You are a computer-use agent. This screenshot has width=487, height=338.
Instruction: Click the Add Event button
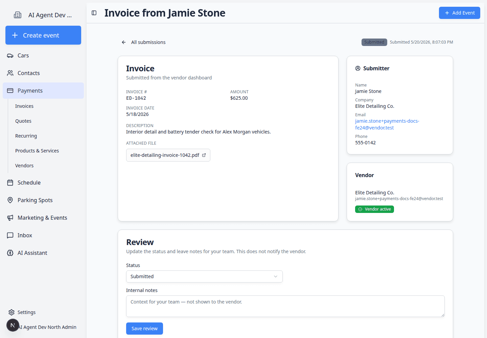coord(460,13)
